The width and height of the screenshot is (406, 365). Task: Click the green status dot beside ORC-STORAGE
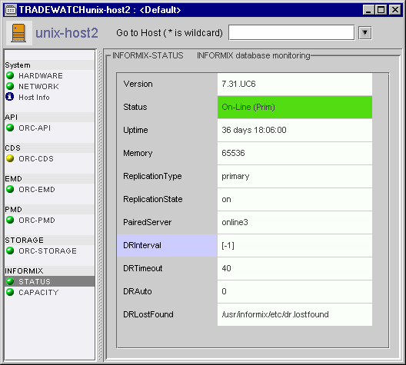(10, 251)
